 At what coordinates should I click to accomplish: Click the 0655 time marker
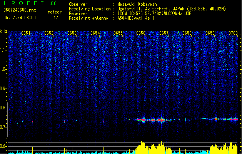coord(118,33)
